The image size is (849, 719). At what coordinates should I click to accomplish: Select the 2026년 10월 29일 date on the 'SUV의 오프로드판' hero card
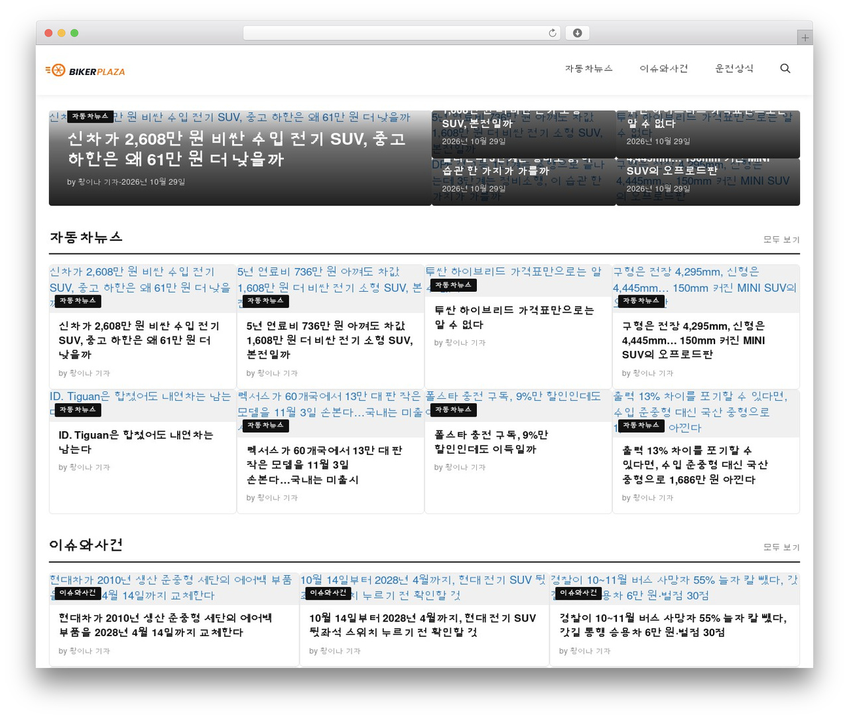[x=658, y=189]
